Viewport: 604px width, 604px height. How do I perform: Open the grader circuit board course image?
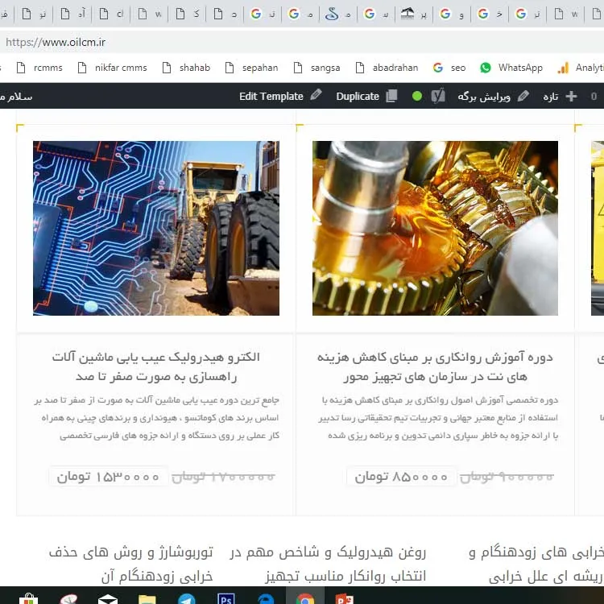(x=155, y=228)
